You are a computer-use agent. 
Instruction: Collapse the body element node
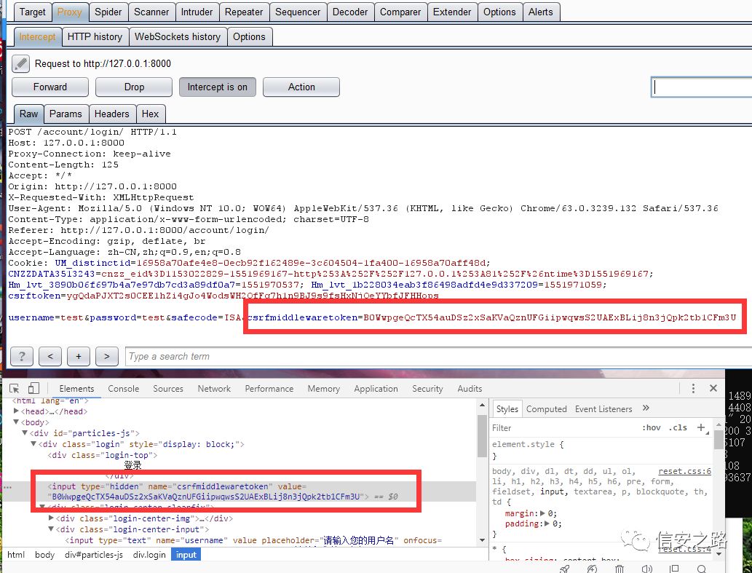tap(16, 422)
